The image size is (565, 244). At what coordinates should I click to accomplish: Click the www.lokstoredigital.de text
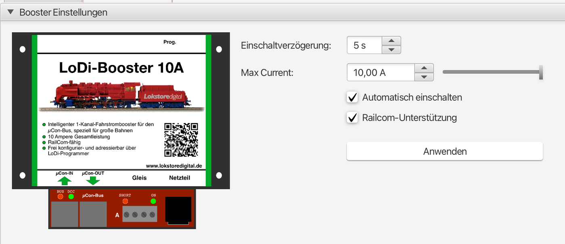[174, 166]
